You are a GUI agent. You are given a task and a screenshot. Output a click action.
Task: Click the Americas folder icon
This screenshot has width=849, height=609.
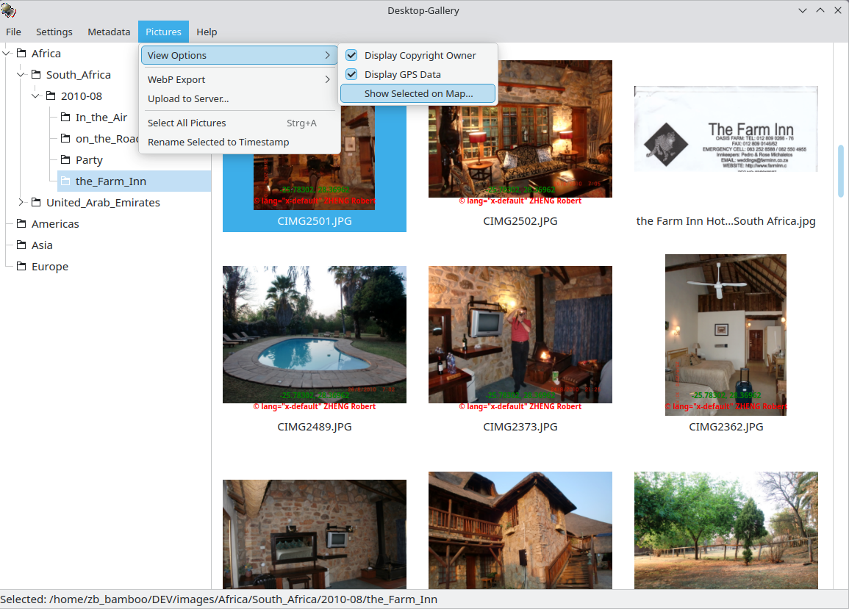point(21,224)
